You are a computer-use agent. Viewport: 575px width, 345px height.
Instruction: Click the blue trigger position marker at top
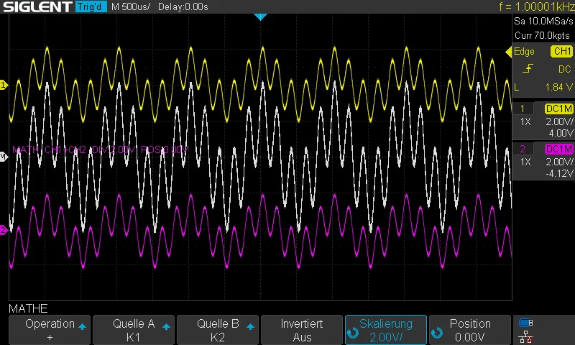(260, 17)
